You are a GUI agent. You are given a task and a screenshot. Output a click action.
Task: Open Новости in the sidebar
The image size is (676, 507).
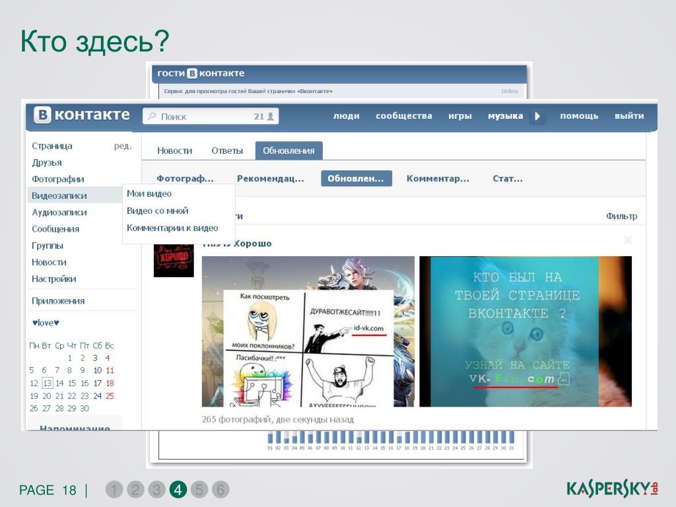pos(49,262)
